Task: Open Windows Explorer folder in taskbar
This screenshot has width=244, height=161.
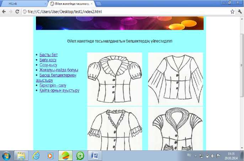Action: [21, 156]
